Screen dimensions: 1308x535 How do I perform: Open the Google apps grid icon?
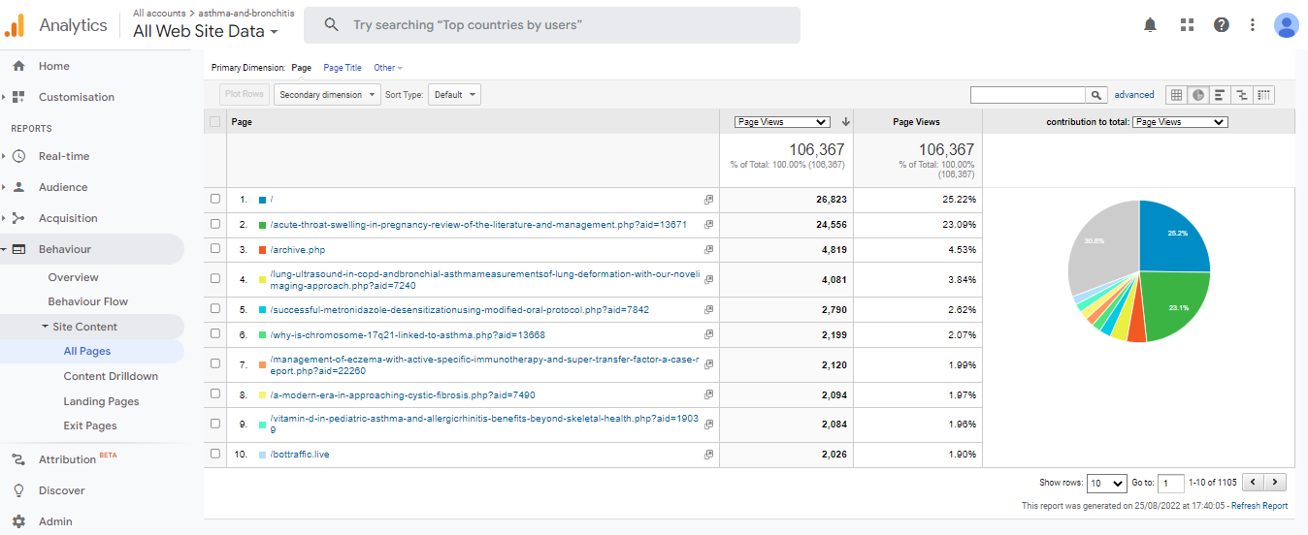click(x=1186, y=25)
